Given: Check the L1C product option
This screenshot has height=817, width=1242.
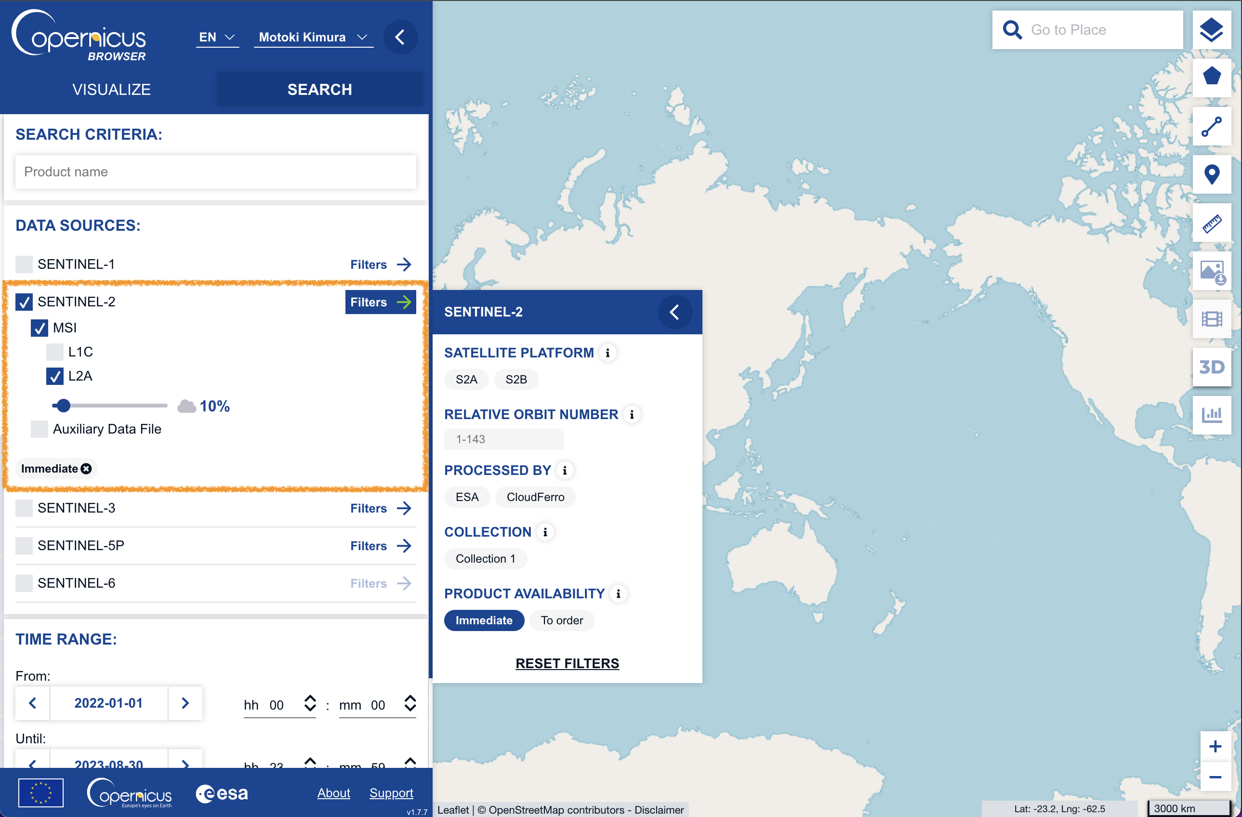Looking at the screenshot, I should coord(55,352).
